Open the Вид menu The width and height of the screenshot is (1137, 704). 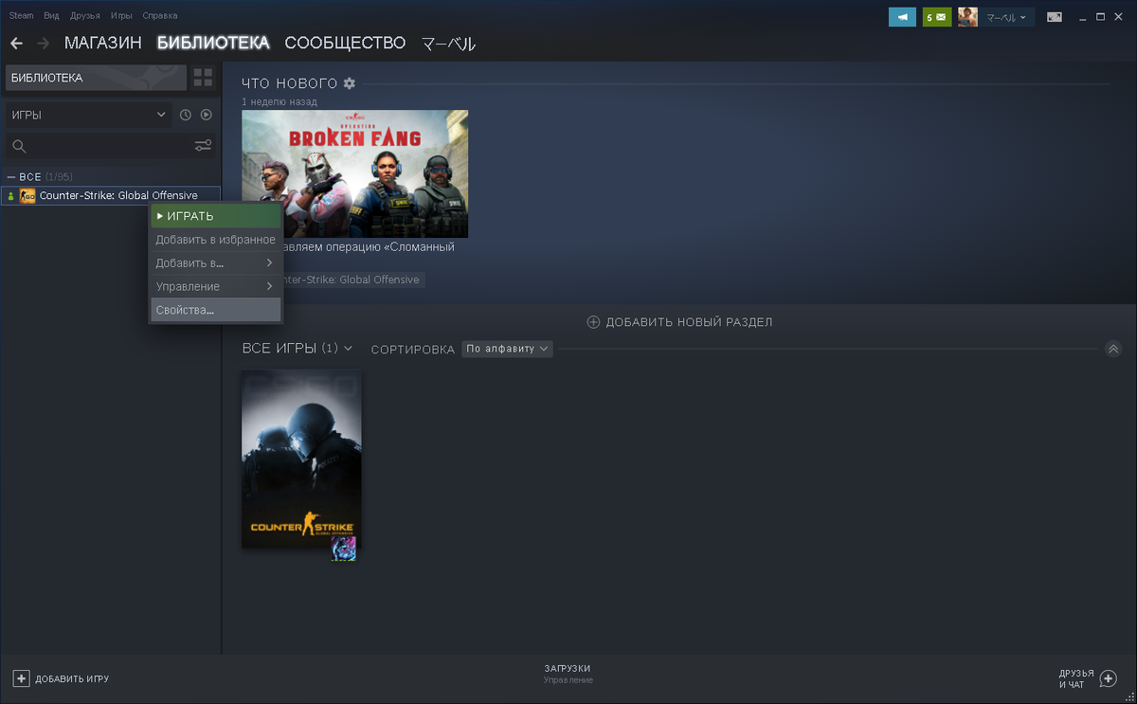tap(51, 16)
